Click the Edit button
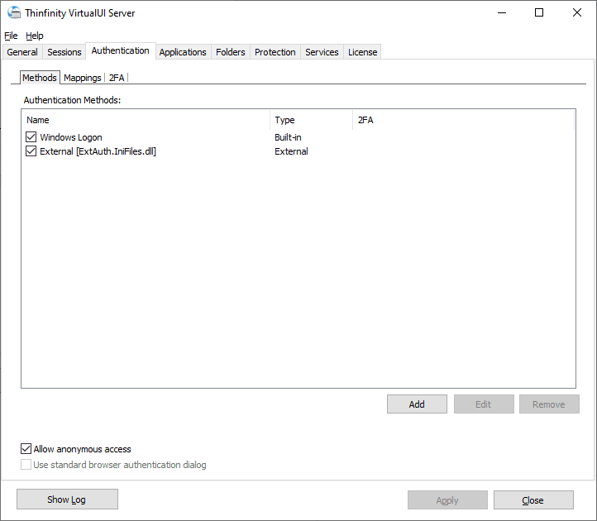 (484, 404)
